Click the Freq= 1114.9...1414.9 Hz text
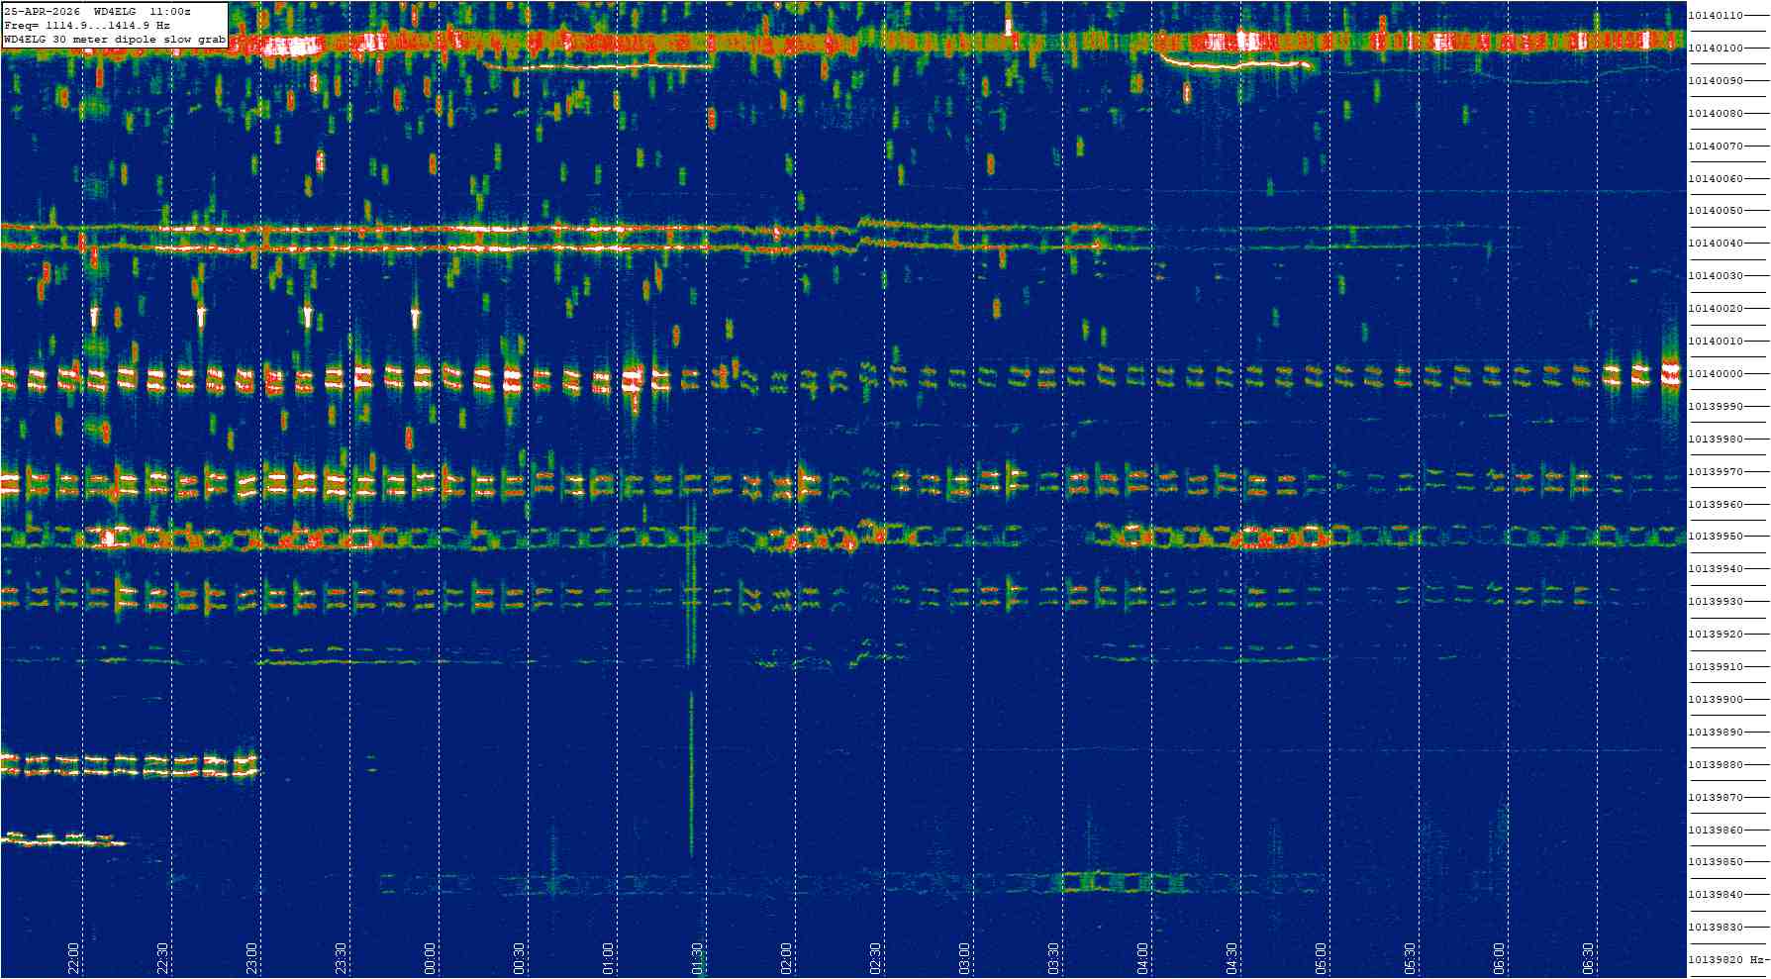 [x=87, y=26]
